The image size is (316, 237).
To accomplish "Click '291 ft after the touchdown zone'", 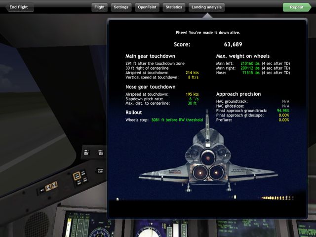I will click(x=155, y=64).
